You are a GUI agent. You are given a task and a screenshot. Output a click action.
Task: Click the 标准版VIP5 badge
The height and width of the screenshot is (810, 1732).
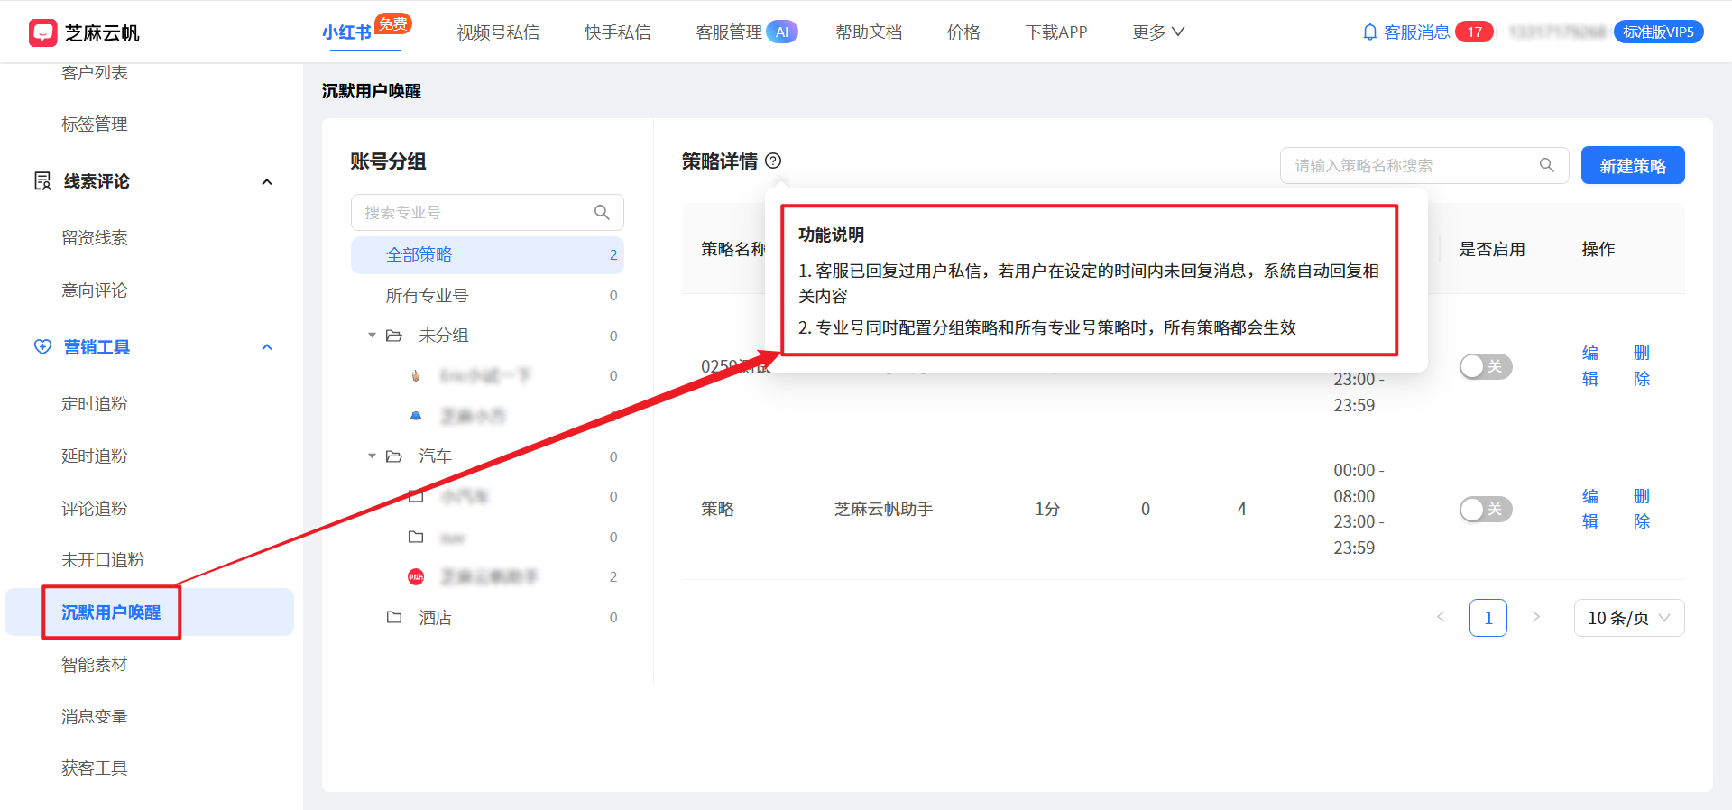(1658, 32)
